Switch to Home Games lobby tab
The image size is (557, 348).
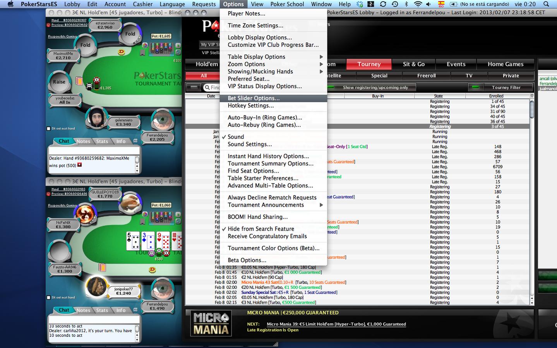pyautogui.click(x=506, y=64)
